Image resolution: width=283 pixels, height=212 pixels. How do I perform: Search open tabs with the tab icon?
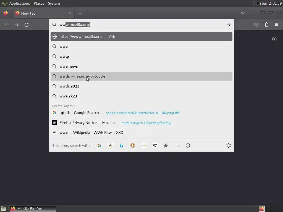177,145
